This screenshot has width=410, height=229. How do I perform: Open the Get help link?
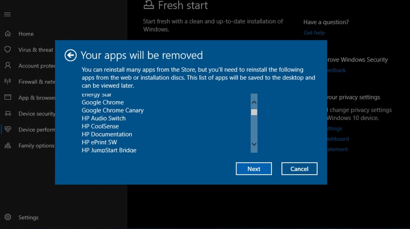(x=314, y=32)
